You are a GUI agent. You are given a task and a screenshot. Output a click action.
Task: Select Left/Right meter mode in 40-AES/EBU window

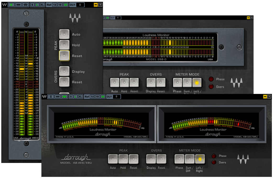(200, 159)
